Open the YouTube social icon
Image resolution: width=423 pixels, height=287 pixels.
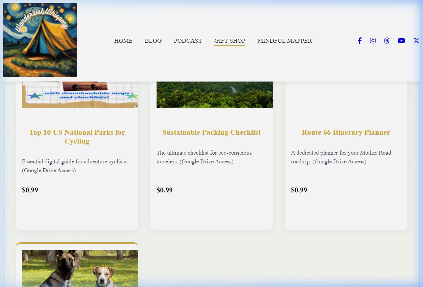401,41
